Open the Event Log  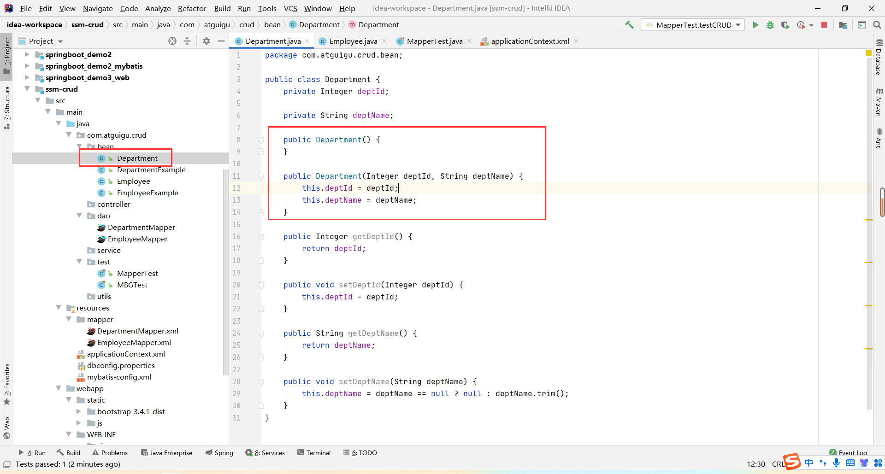click(848, 452)
